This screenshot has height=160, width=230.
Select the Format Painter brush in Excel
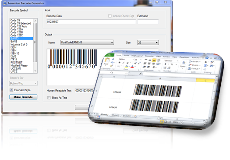[111, 66]
